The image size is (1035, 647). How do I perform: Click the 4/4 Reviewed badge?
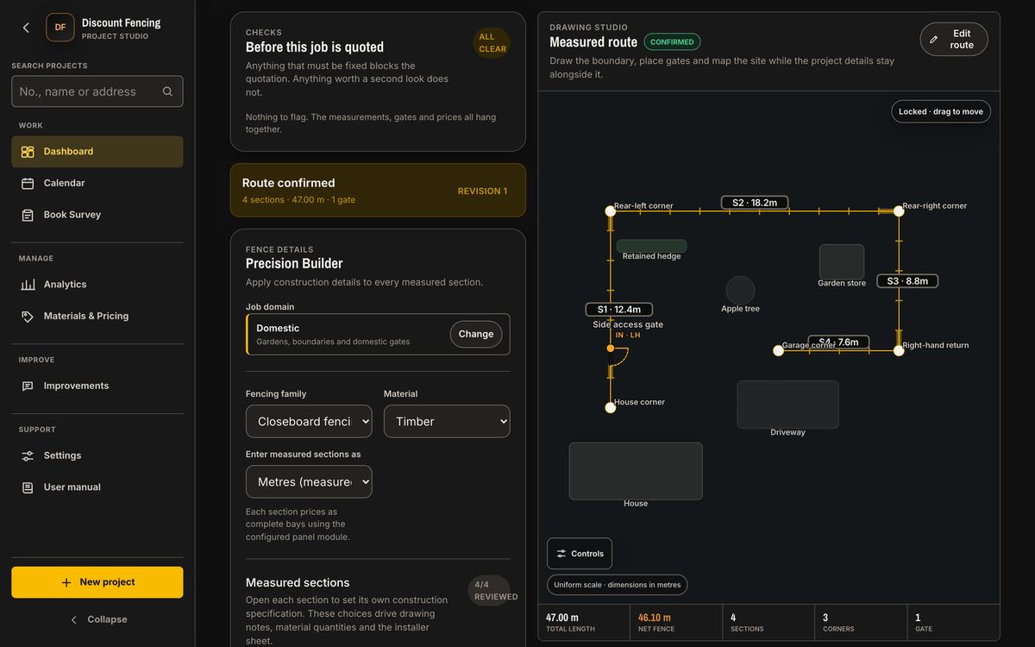point(489,591)
